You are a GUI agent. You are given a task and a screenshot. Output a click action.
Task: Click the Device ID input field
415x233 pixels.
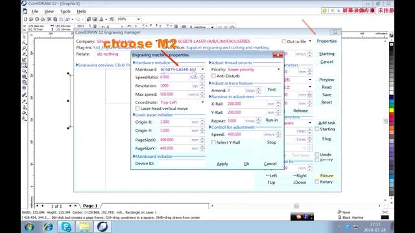[x=182, y=164]
